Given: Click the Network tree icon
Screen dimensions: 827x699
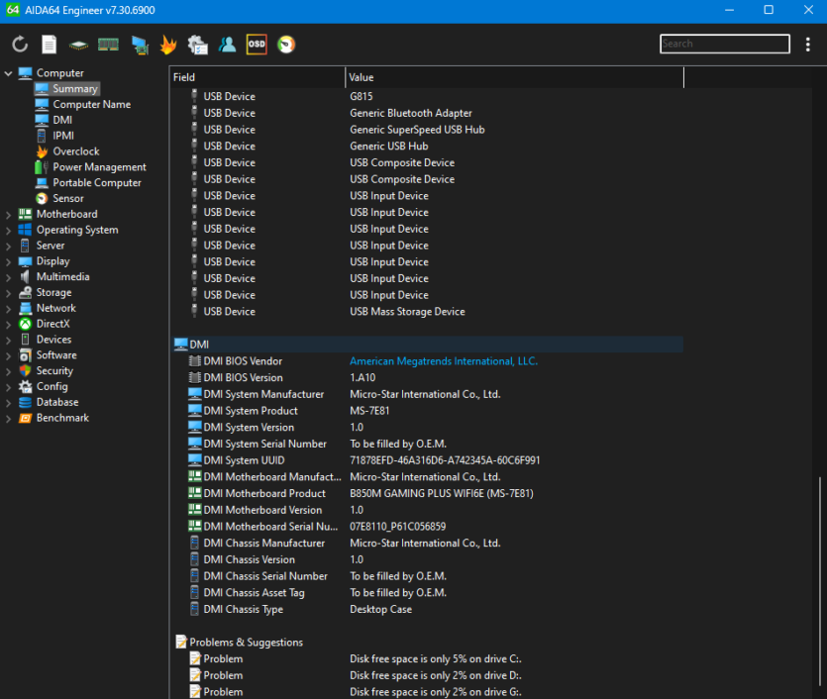Looking at the screenshot, I should point(25,308).
